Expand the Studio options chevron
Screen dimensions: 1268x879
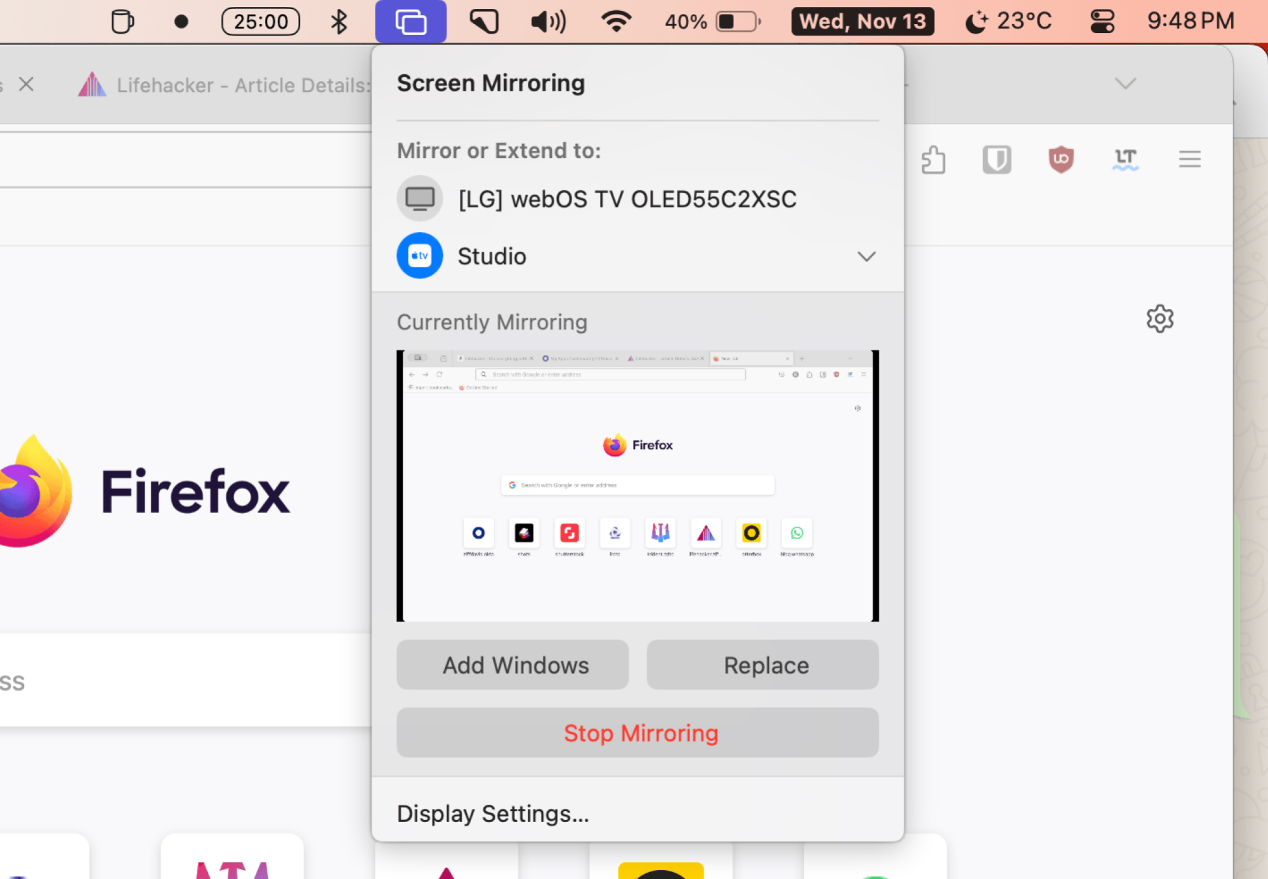pyautogui.click(x=866, y=256)
